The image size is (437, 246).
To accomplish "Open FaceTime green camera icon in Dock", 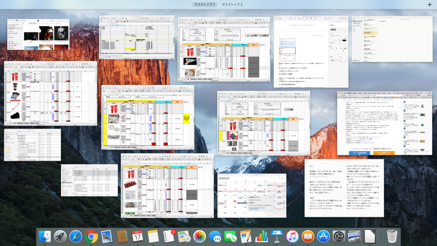I will pyautogui.click(x=230, y=237).
